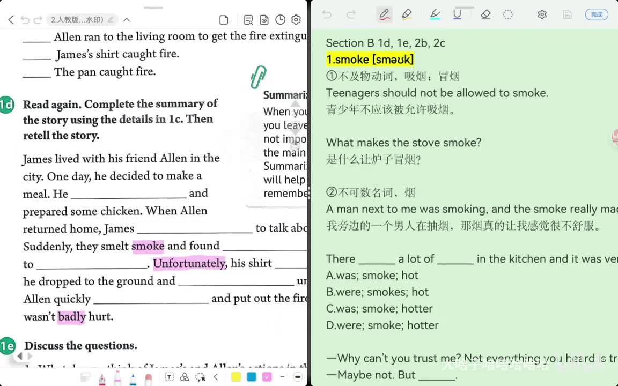This screenshot has height=386, width=618.
Task: Click the line James's shirt caught fire.
Action: [x=117, y=54]
